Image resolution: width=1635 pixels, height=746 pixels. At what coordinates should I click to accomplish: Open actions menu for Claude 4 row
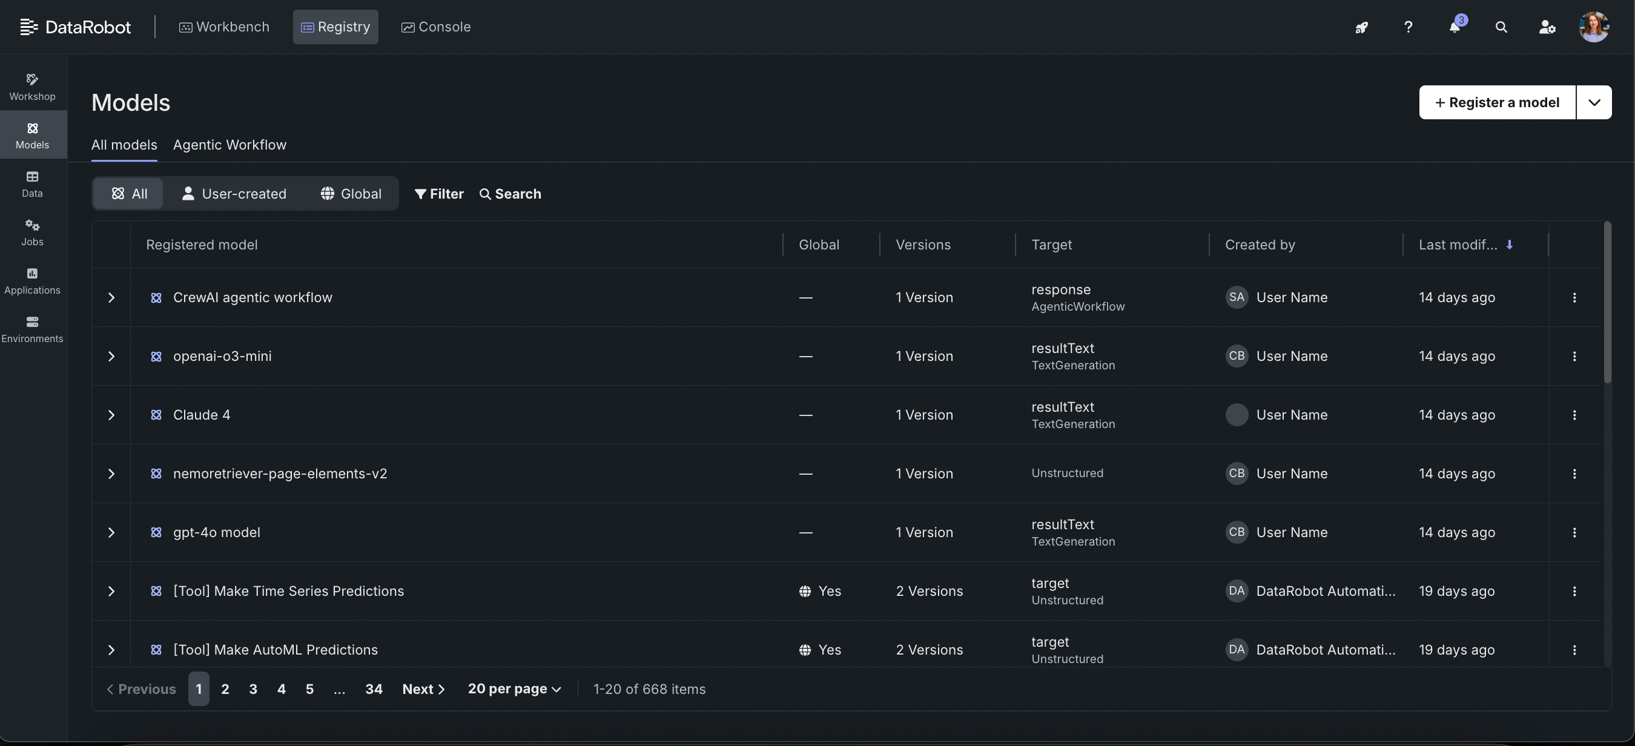pyautogui.click(x=1574, y=415)
